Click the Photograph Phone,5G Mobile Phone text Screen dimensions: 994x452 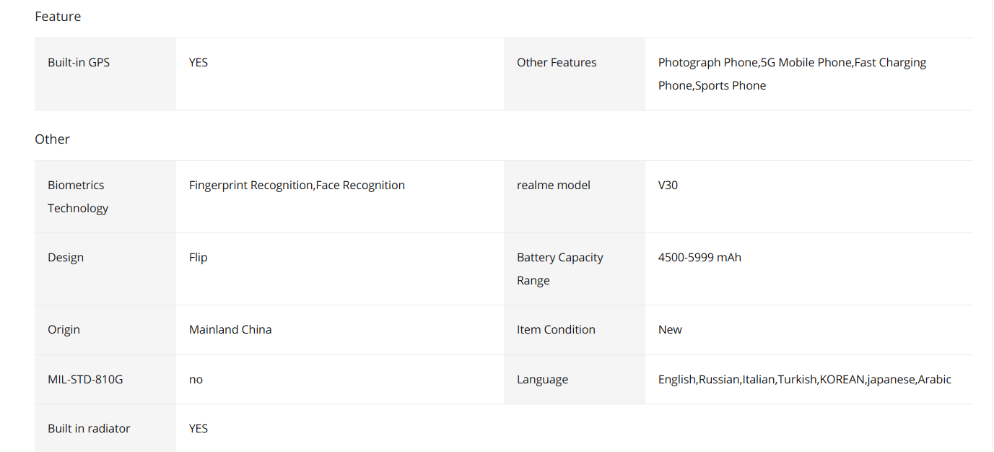tap(755, 62)
